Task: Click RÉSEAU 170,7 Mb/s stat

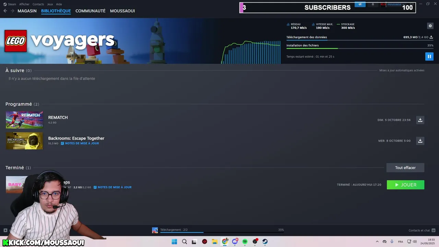Action: pos(297,26)
